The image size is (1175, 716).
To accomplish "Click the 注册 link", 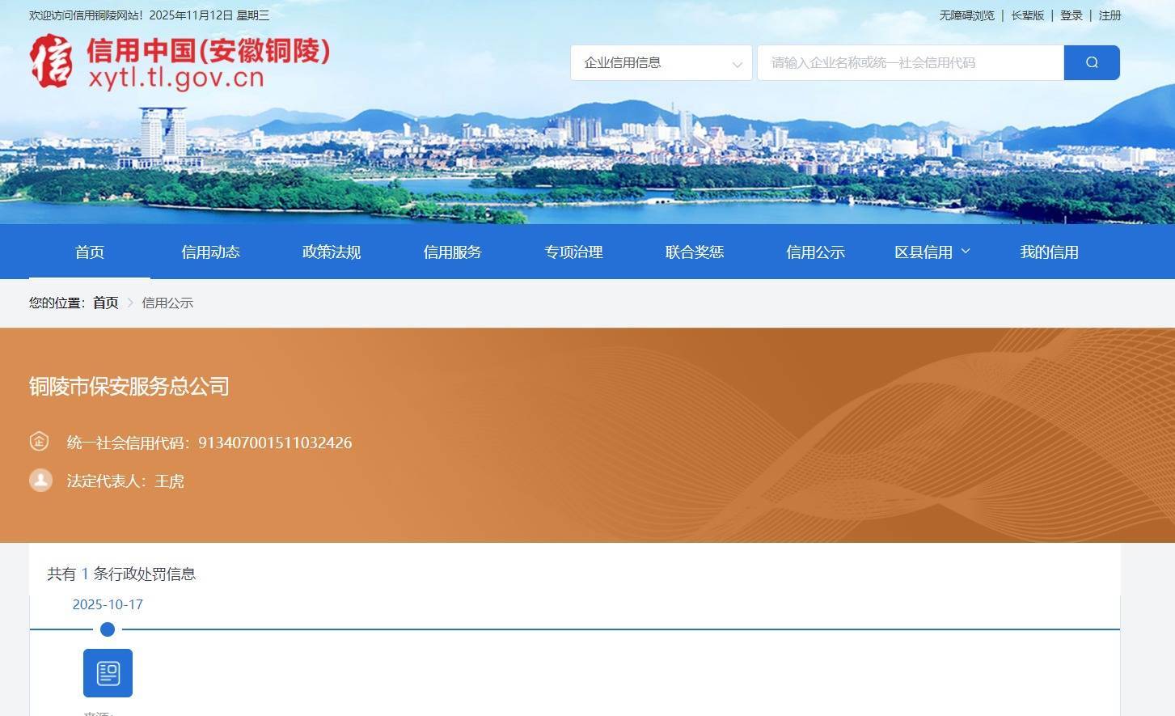I will [x=1109, y=15].
